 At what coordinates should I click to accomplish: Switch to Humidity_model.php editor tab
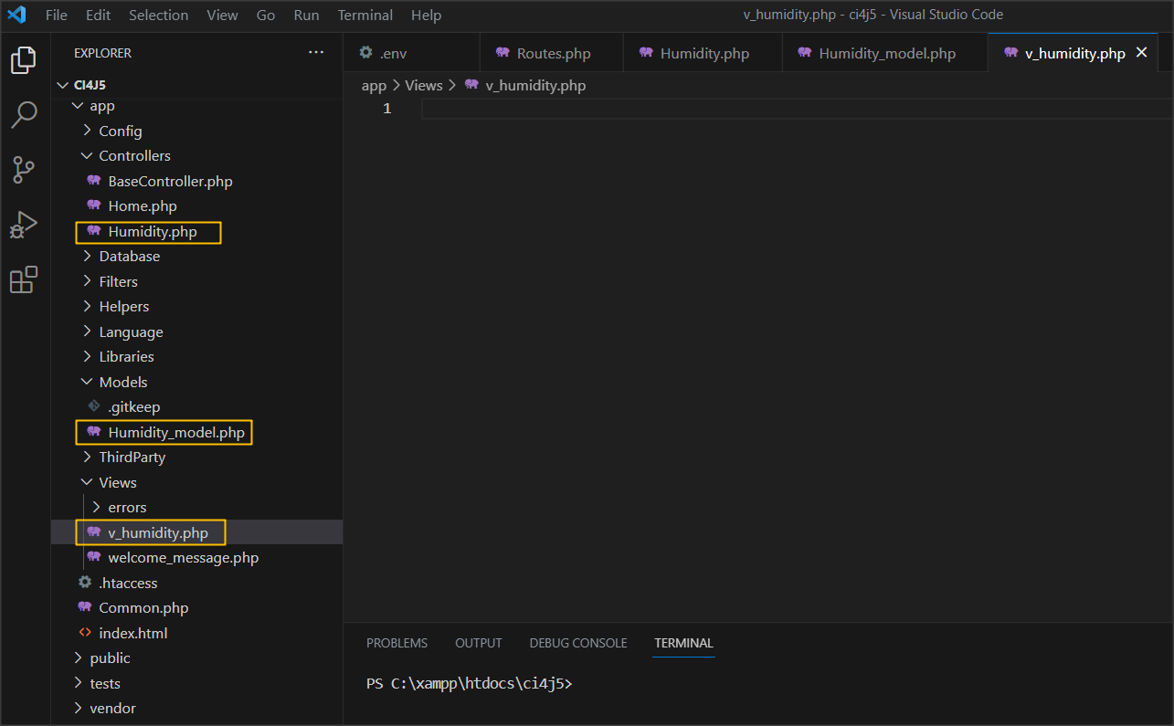coord(884,53)
